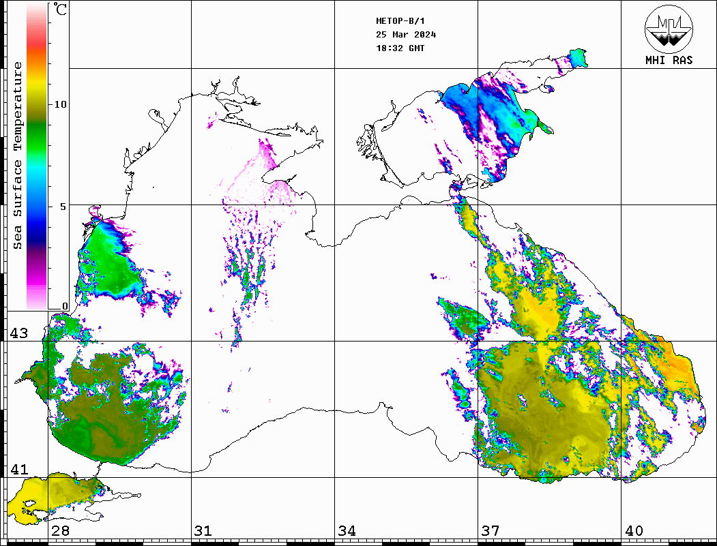Click longitude label '31'
717x546 pixels.
203,531
